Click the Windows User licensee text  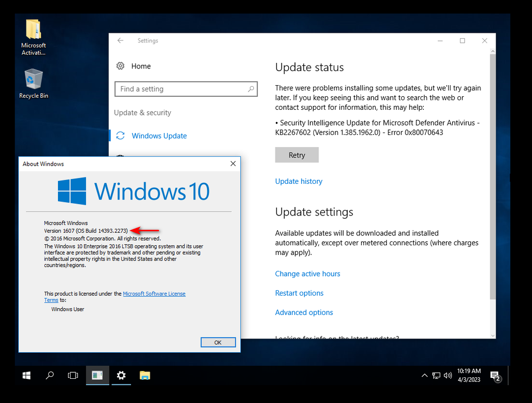click(x=68, y=309)
